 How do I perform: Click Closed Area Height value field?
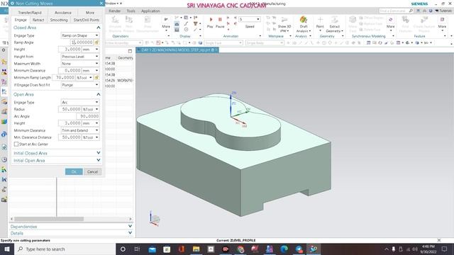[70, 50]
